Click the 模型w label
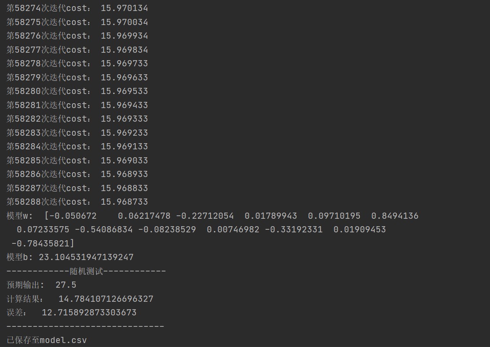 (x=19, y=216)
